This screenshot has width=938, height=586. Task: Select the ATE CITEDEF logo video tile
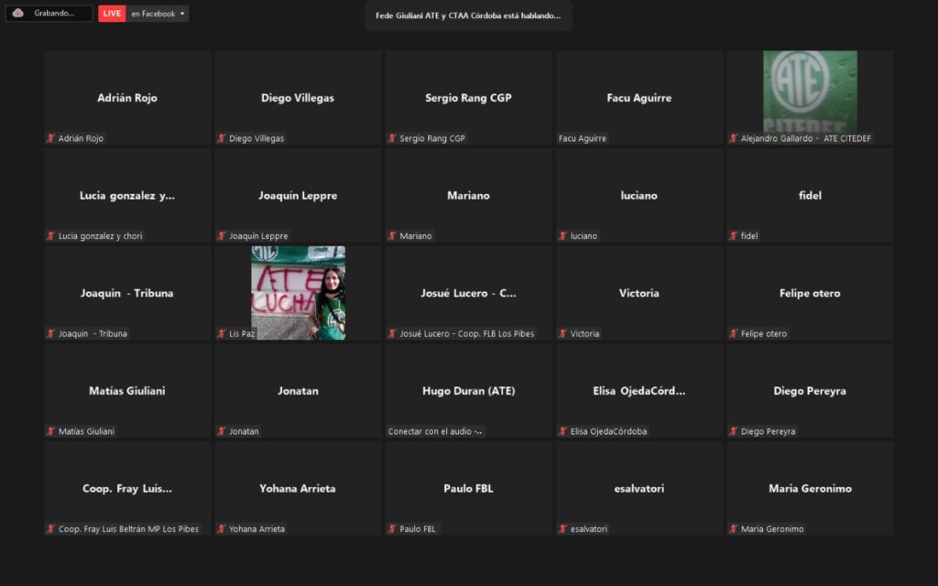[810, 92]
